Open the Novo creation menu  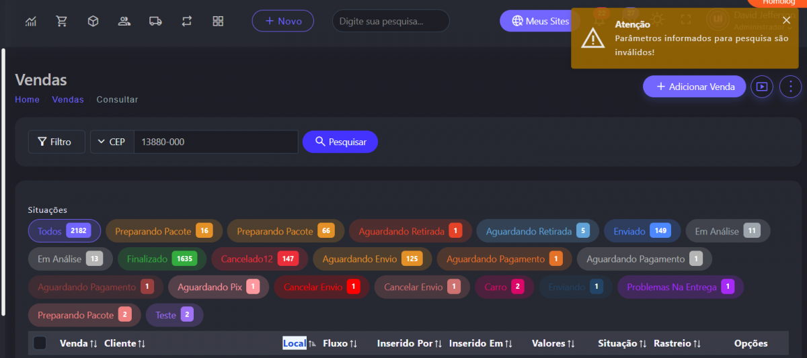point(282,21)
